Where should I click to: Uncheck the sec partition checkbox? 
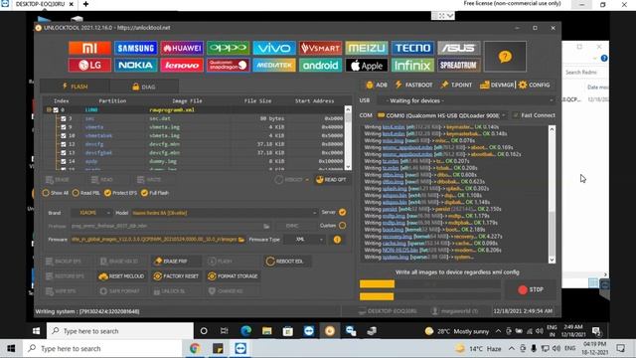pos(64,118)
